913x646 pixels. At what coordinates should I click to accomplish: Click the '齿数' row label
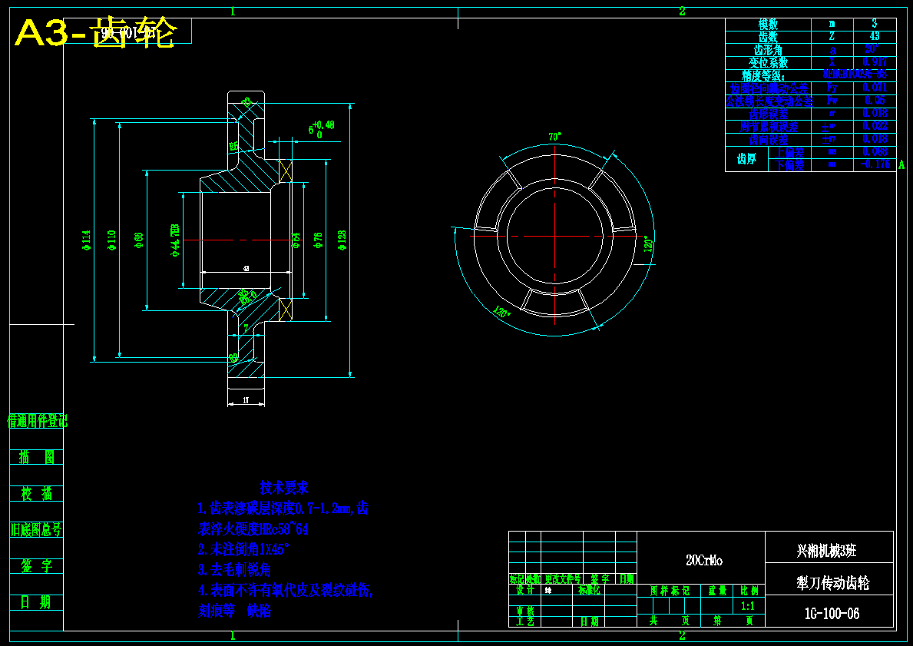pyautogui.click(x=768, y=37)
